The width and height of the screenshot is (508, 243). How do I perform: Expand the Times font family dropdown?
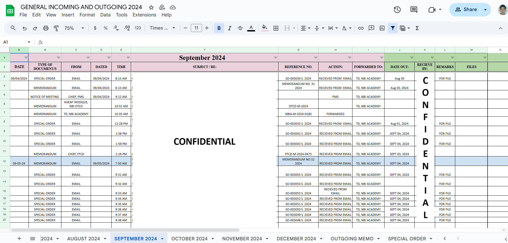(x=162, y=28)
